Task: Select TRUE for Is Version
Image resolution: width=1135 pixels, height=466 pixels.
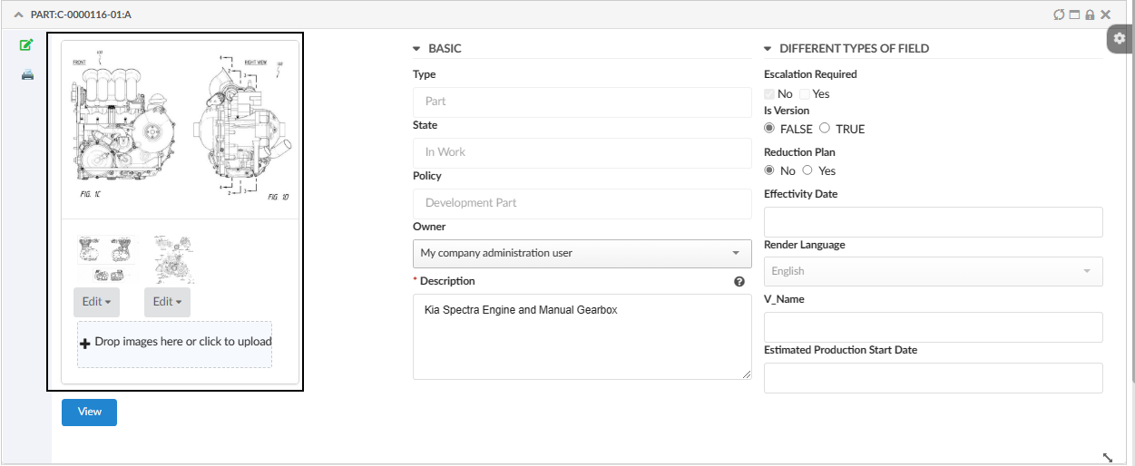Action: tap(825, 129)
